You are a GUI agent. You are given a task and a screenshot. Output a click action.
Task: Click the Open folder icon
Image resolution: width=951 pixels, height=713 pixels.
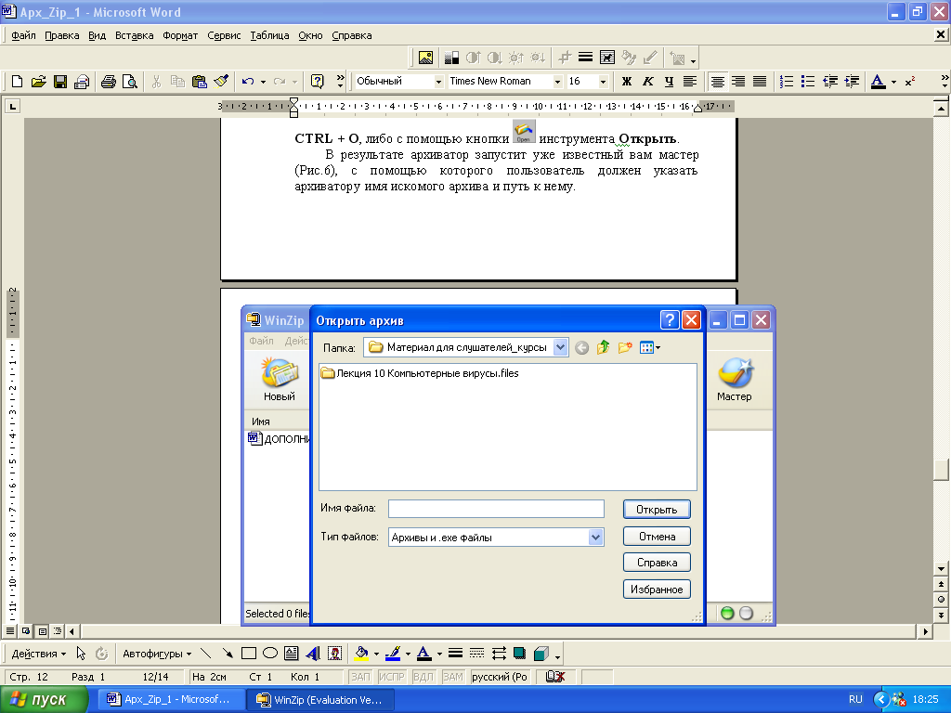tap(38, 82)
